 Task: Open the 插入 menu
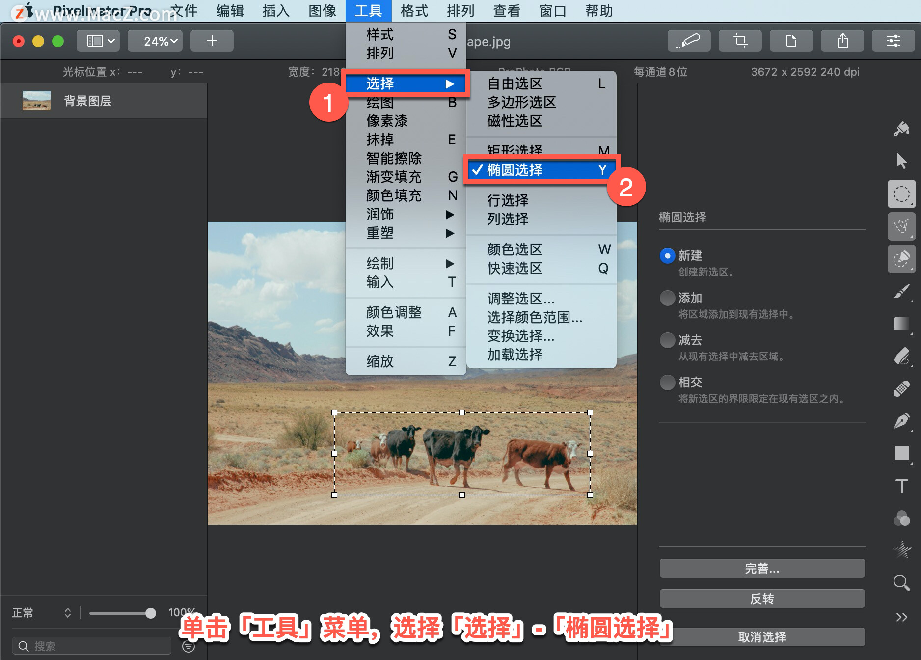[276, 11]
